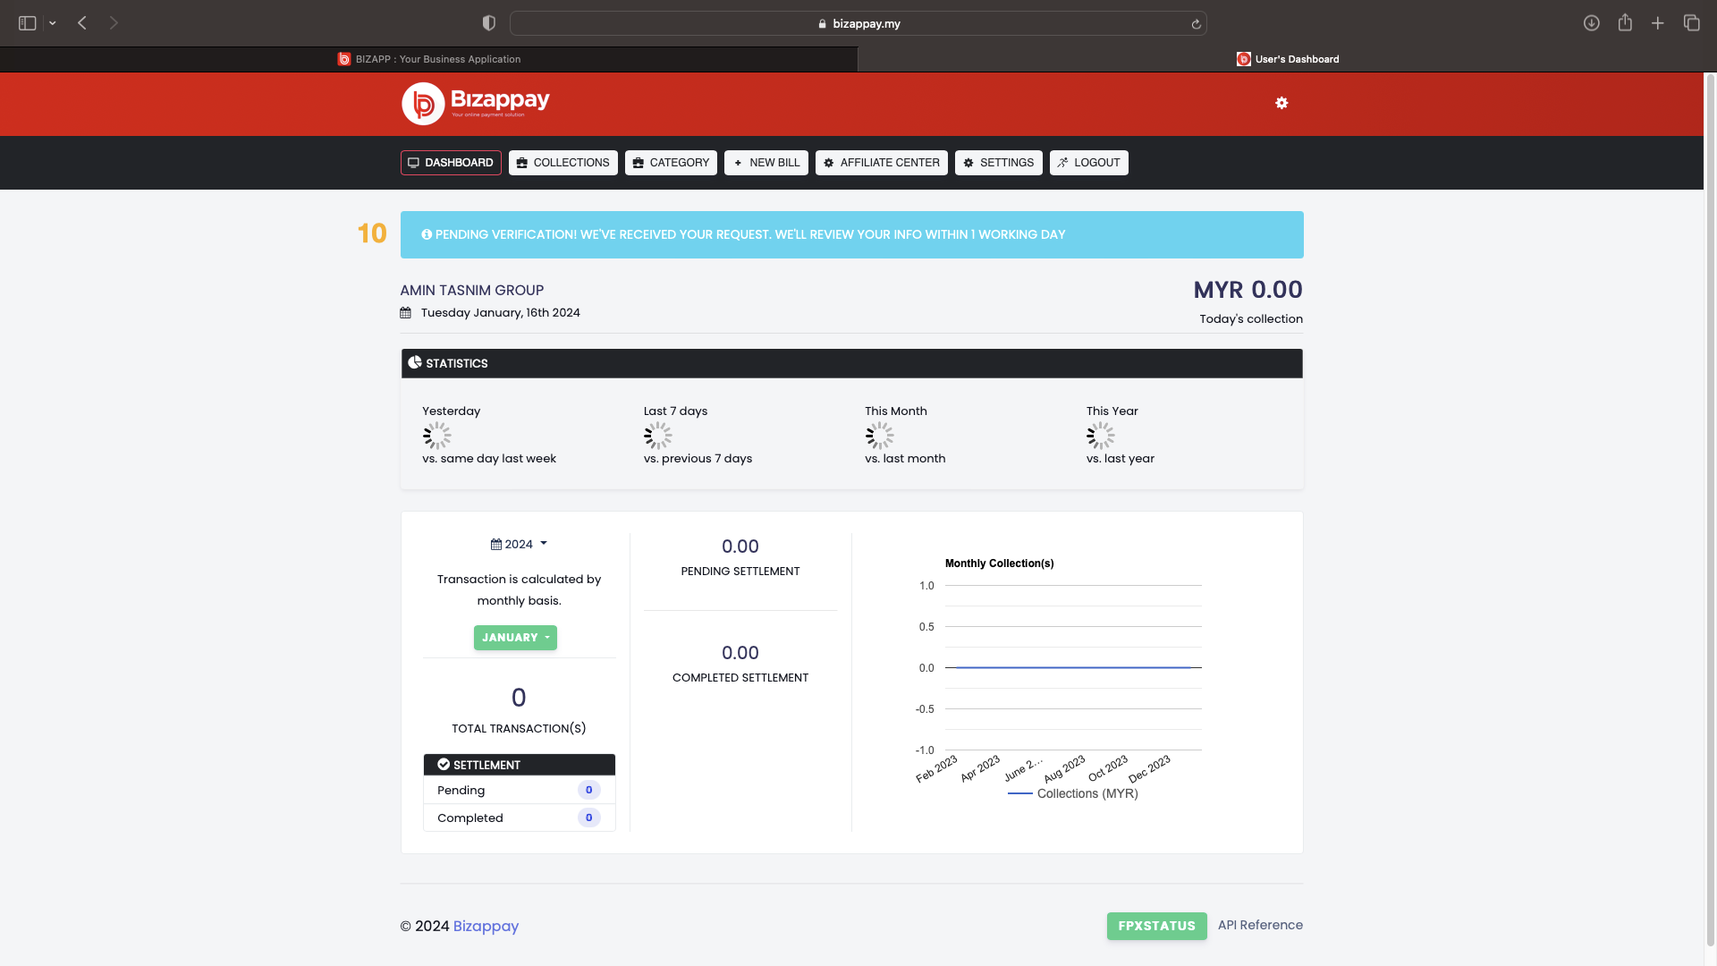Toggle the Collections (MYR) chart legend
The image size is (1717, 966).
(1073, 793)
